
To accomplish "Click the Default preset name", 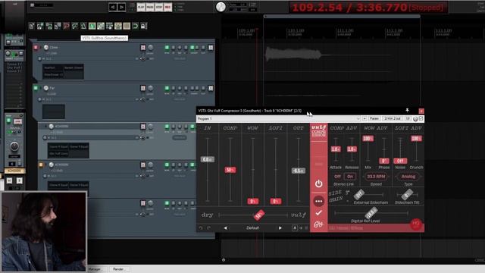I will click(252, 228).
